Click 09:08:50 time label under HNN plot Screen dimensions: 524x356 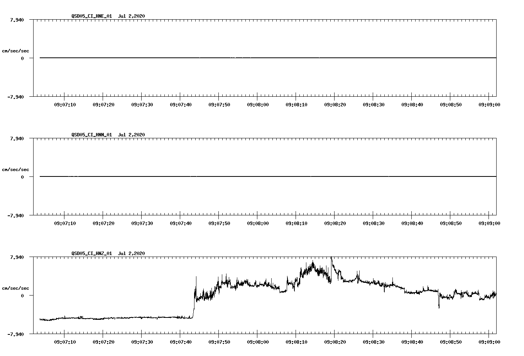point(451,223)
